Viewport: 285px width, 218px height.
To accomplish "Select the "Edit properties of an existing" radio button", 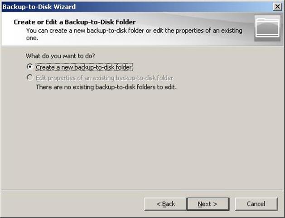I will [30, 78].
